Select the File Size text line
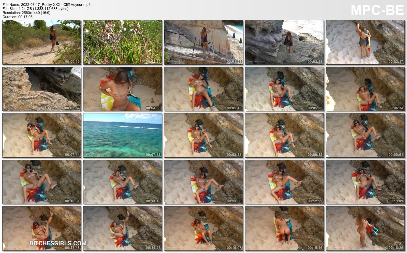The height and width of the screenshot is (253, 407). click(x=35, y=9)
